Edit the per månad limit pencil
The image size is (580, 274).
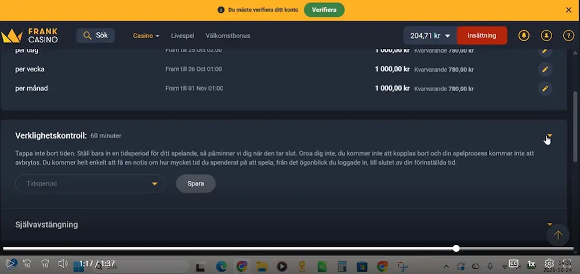tap(545, 88)
